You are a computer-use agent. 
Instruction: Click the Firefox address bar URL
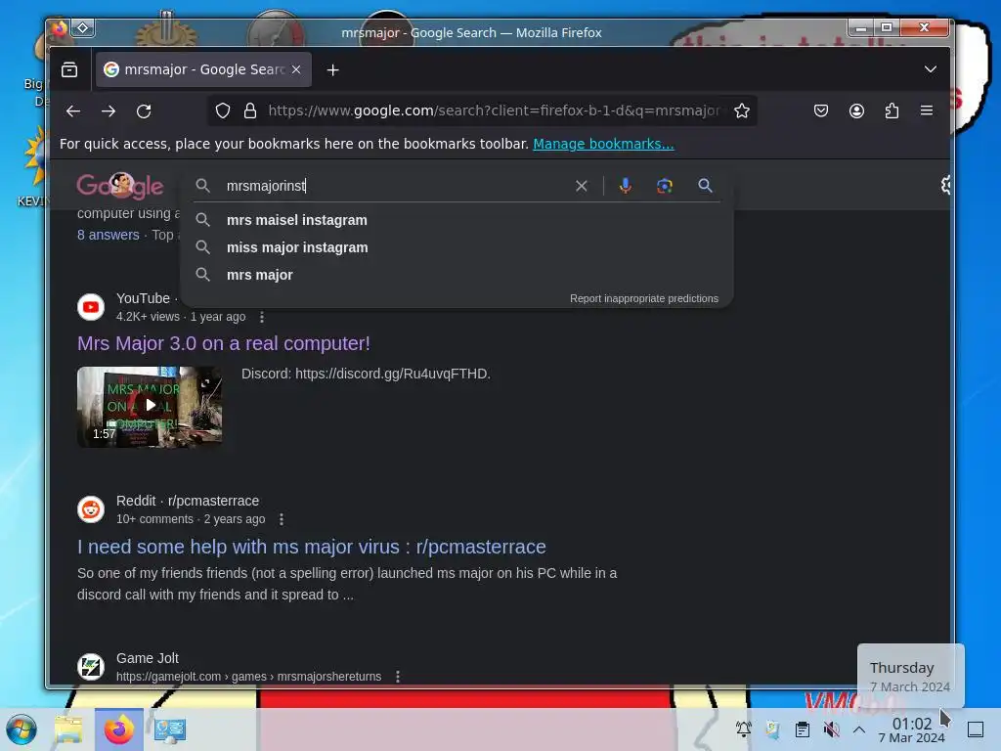pyautogui.click(x=494, y=110)
